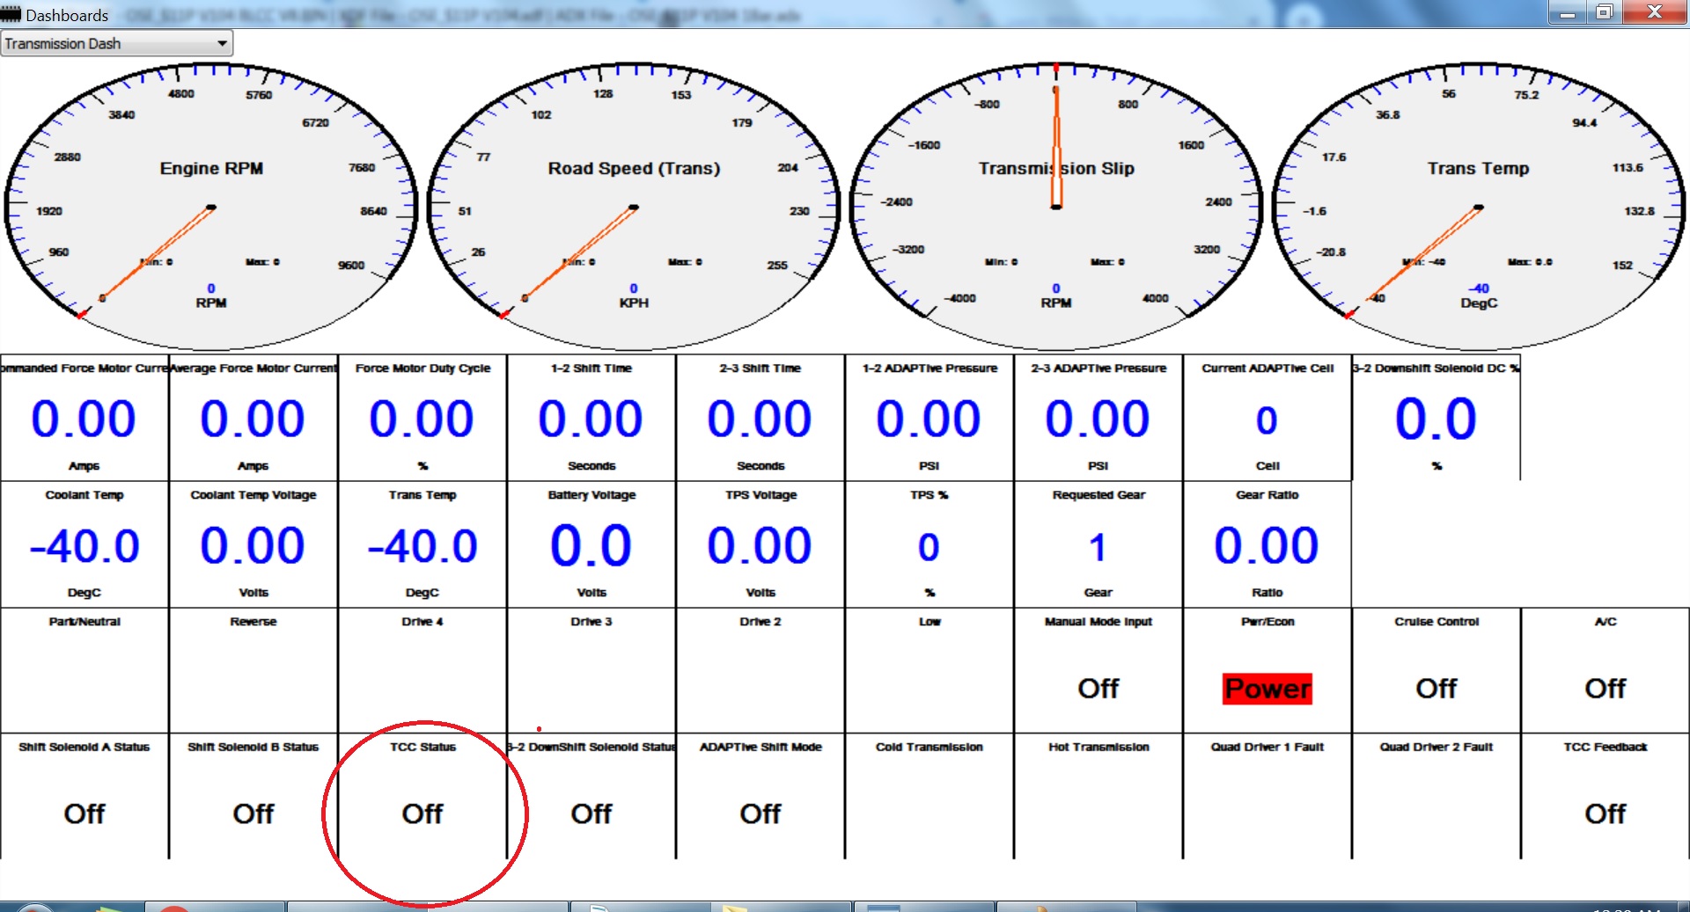Click the Park/Neutral indicator cell
1690x912 pixels.
pos(84,670)
